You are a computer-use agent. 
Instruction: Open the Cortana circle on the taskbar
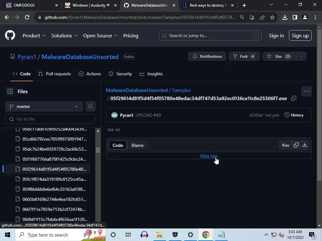113,235
